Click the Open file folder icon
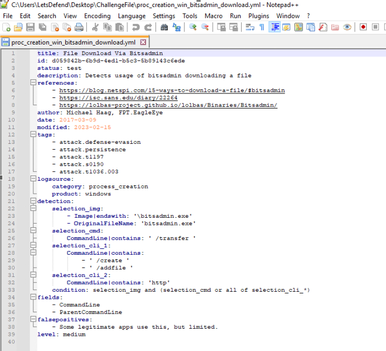386x351 pixels. tap(18, 27)
